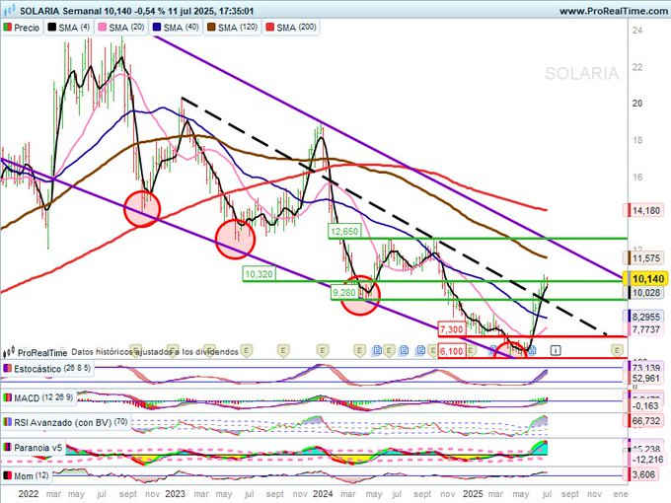
Task: Click the 10,320 green level label
Action: 259,274
